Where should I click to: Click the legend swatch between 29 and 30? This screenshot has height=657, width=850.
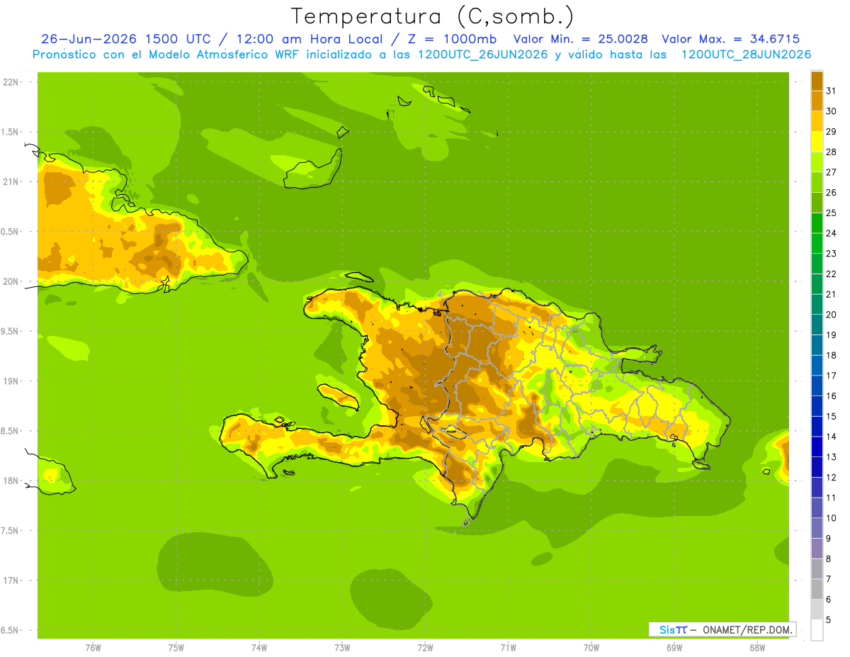(x=817, y=121)
